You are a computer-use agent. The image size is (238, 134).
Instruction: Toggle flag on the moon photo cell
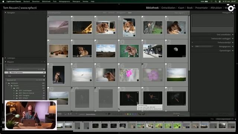[166, 41]
